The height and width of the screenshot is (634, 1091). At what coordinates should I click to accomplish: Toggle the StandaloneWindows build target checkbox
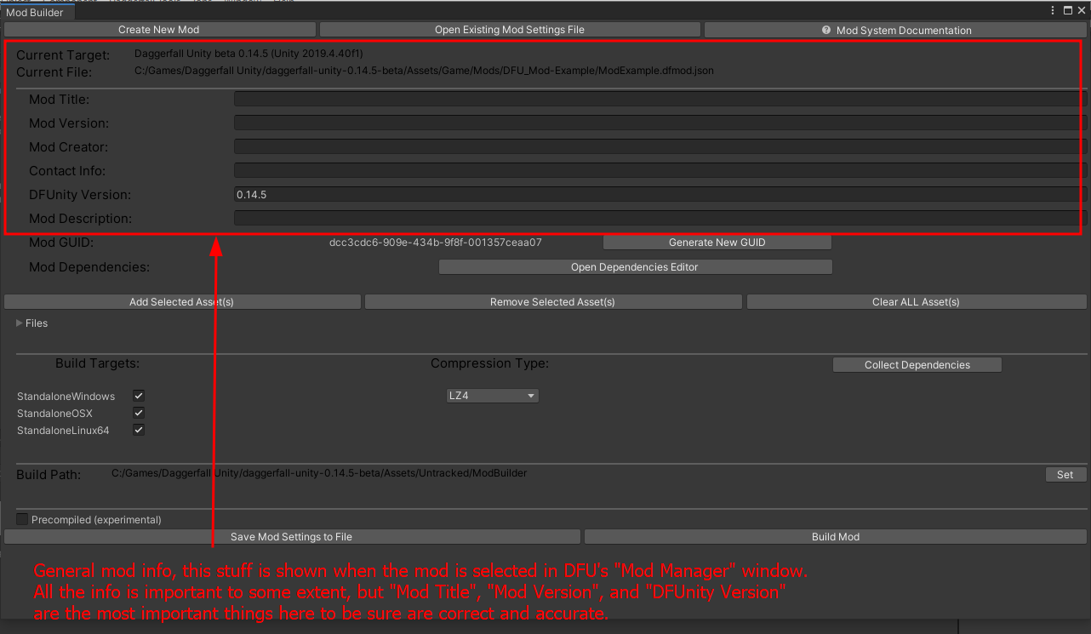139,396
